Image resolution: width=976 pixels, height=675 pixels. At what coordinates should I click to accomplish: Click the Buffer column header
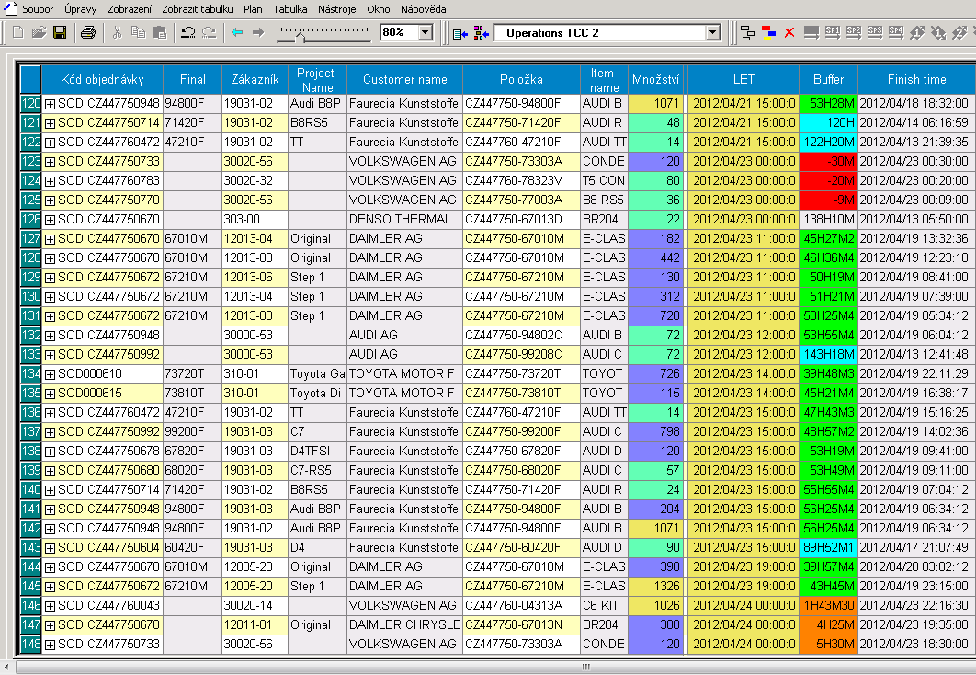pyautogui.click(x=828, y=80)
